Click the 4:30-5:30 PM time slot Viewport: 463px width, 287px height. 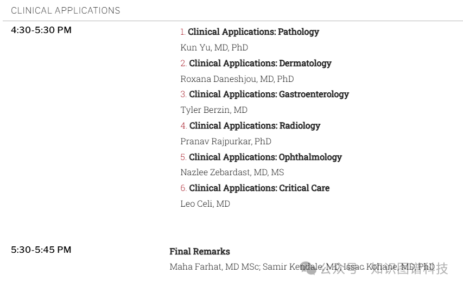(41, 30)
